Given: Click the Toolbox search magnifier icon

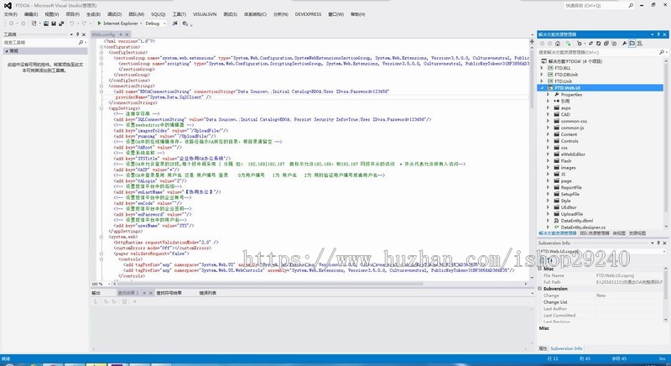Looking at the screenshot, I should click(x=81, y=42).
